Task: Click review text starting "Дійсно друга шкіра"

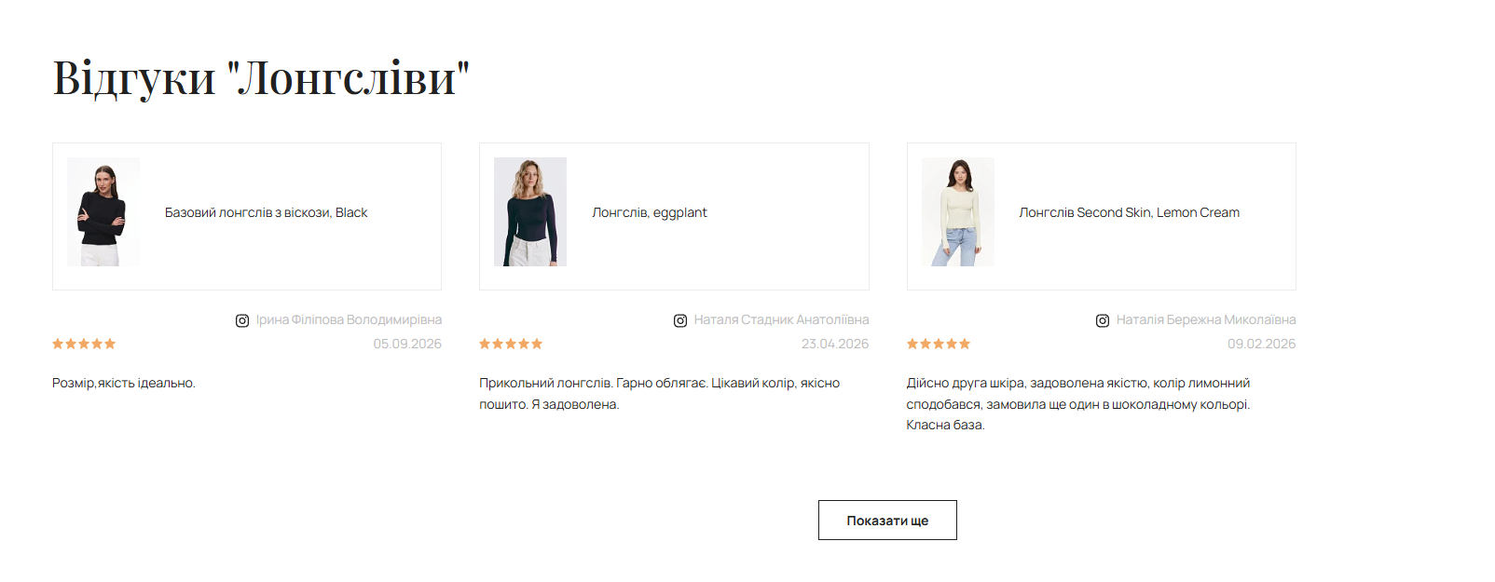Action: click(x=1078, y=404)
